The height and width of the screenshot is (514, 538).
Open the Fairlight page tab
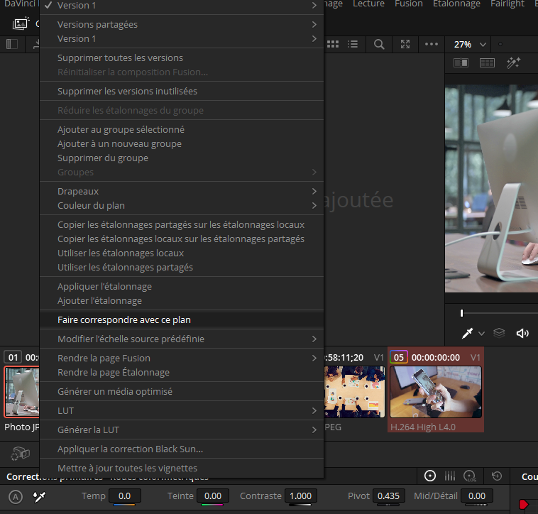click(507, 4)
